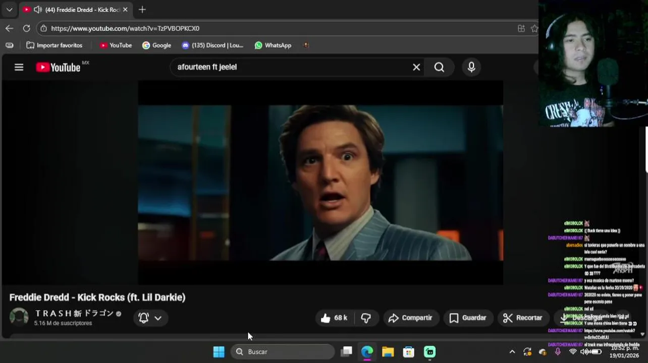Click the taskbar Buscar search box

[x=283, y=351]
